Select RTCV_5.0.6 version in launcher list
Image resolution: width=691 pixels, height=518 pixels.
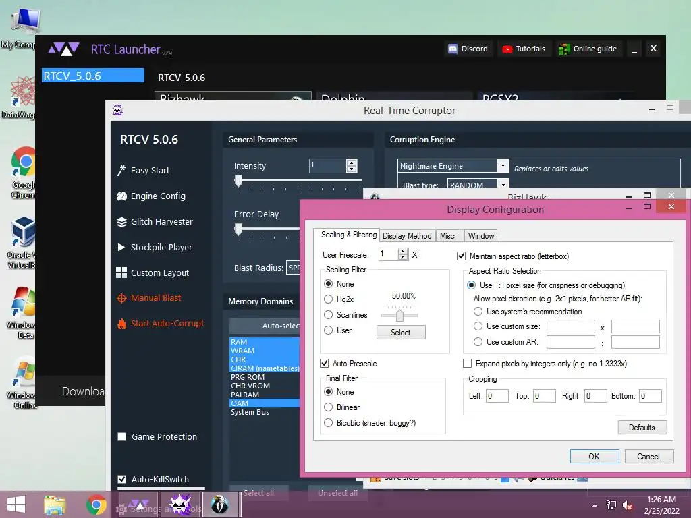click(x=93, y=76)
